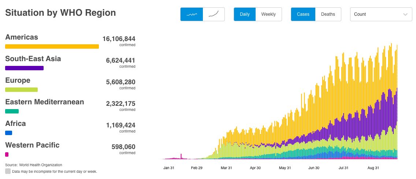Image resolution: width=416 pixels, height=179 pixels.
Task: Click the Situation by WHO Region heading
Action: 60,13
